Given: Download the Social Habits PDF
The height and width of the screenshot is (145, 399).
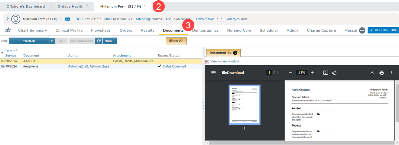Looking at the screenshot, I should pos(372,73).
